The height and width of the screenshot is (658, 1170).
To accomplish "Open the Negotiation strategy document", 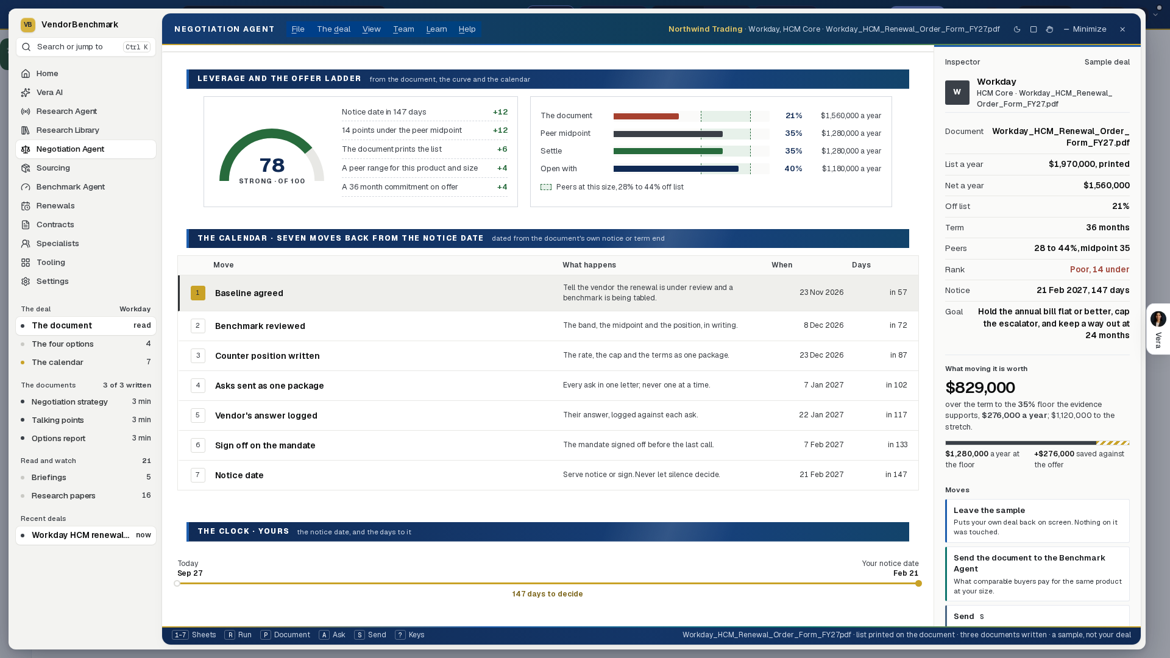I will click(x=86, y=402).
